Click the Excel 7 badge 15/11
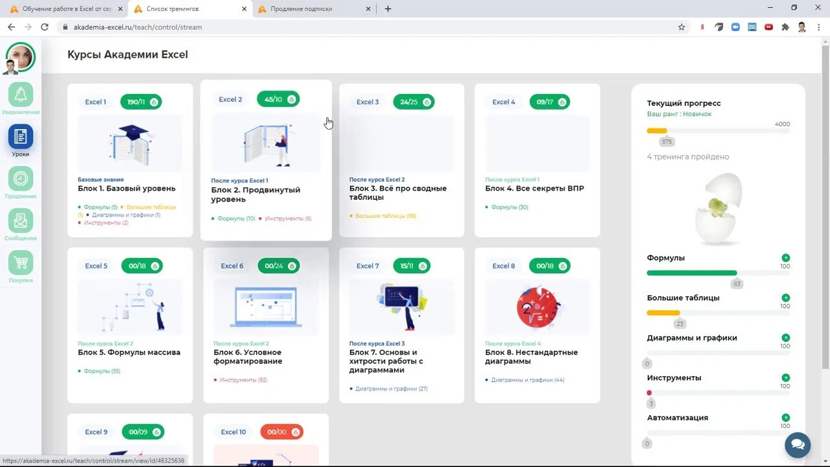This screenshot has height=467, width=830. pos(412,266)
